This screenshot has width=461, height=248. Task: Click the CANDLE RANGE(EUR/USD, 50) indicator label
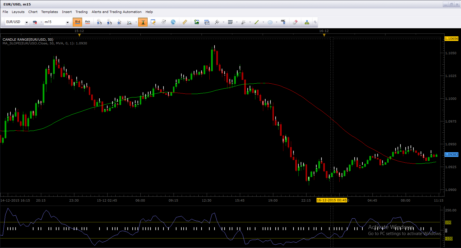28,40
